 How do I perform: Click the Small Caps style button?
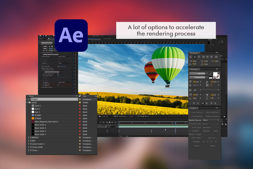click(x=207, y=103)
